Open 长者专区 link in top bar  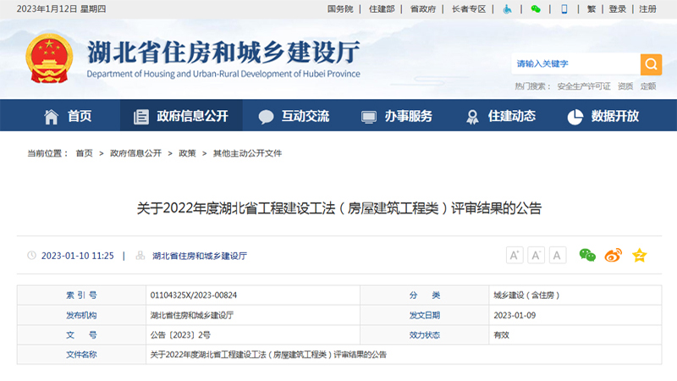click(x=469, y=9)
